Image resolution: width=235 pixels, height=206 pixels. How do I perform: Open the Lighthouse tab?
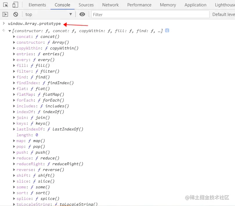coord(225,5)
